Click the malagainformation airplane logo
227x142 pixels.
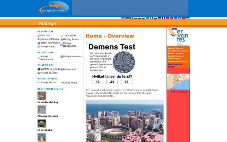54,8
